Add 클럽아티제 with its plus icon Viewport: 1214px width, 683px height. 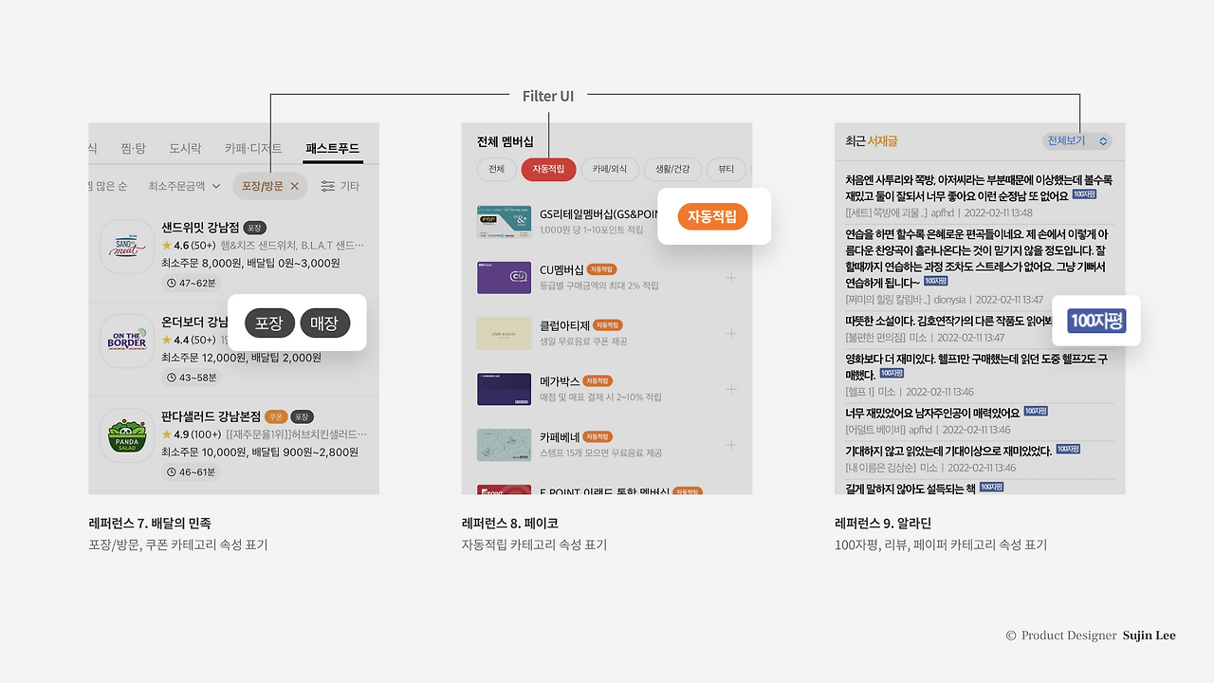click(731, 333)
